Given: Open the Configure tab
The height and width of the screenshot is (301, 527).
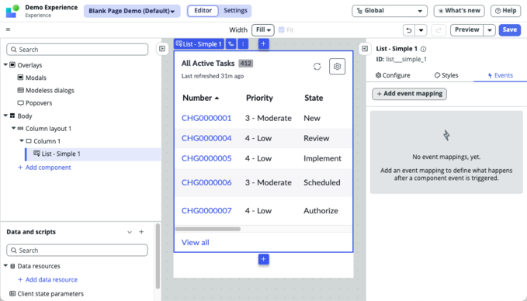Looking at the screenshot, I should [x=393, y=75].
